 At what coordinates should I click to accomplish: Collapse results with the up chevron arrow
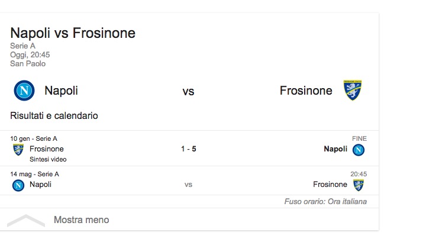click(25, 220)
